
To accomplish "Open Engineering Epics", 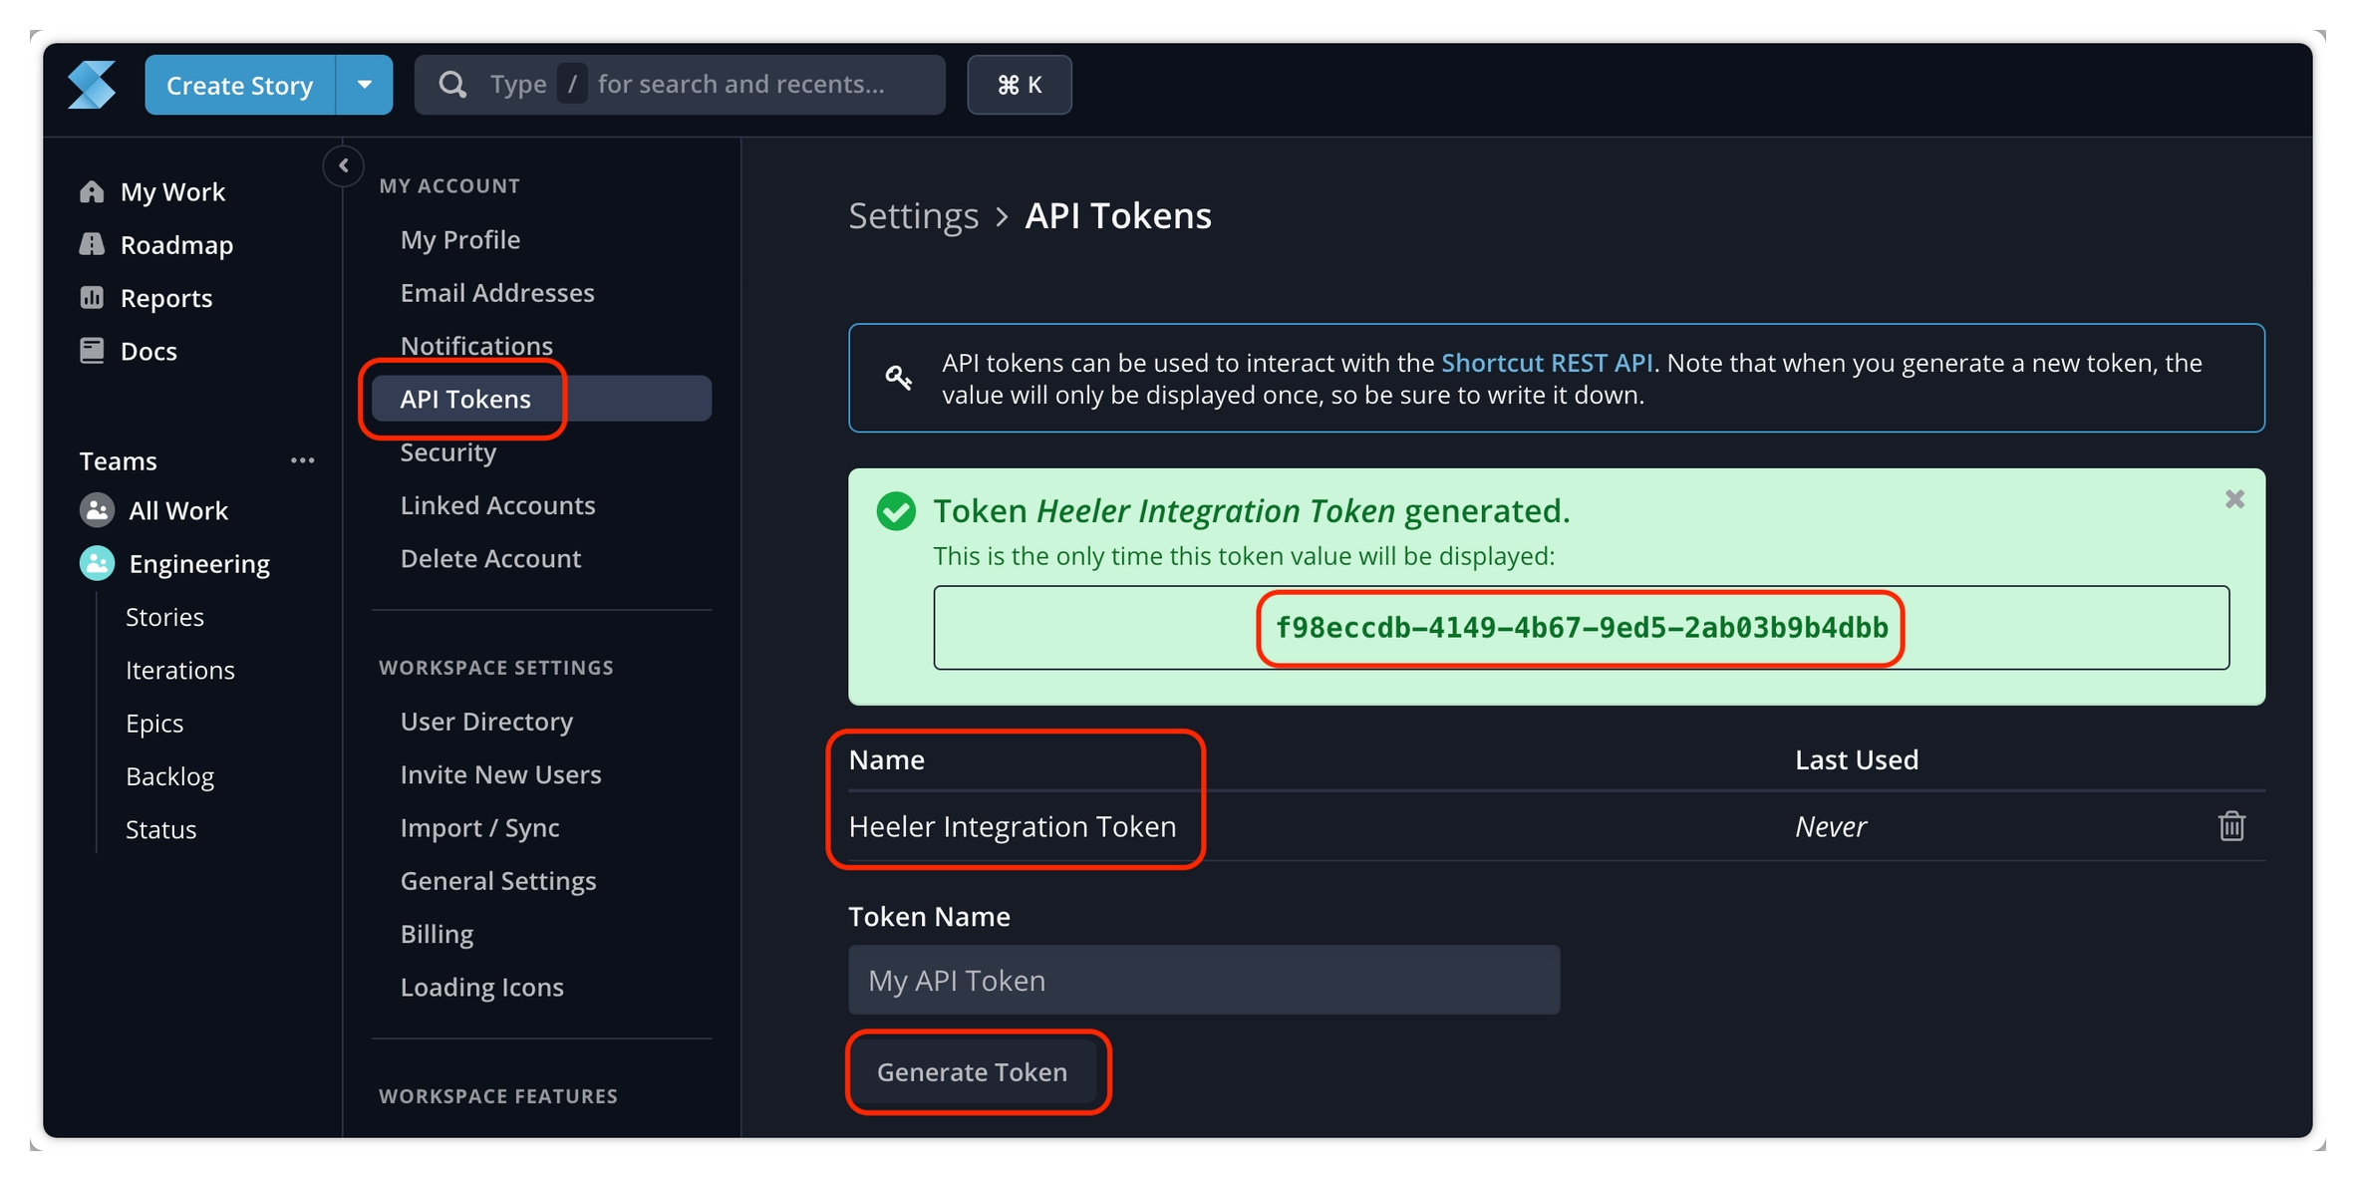I will point(154,724).
